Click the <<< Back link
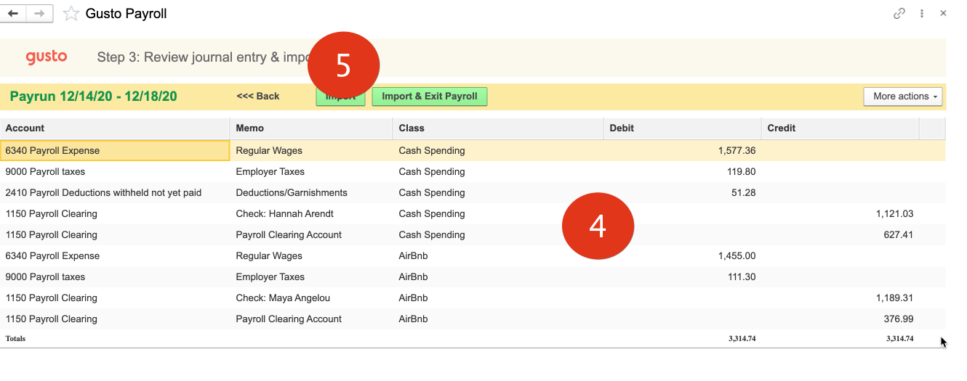Screen dimensions: 967x381 (258, 96)
